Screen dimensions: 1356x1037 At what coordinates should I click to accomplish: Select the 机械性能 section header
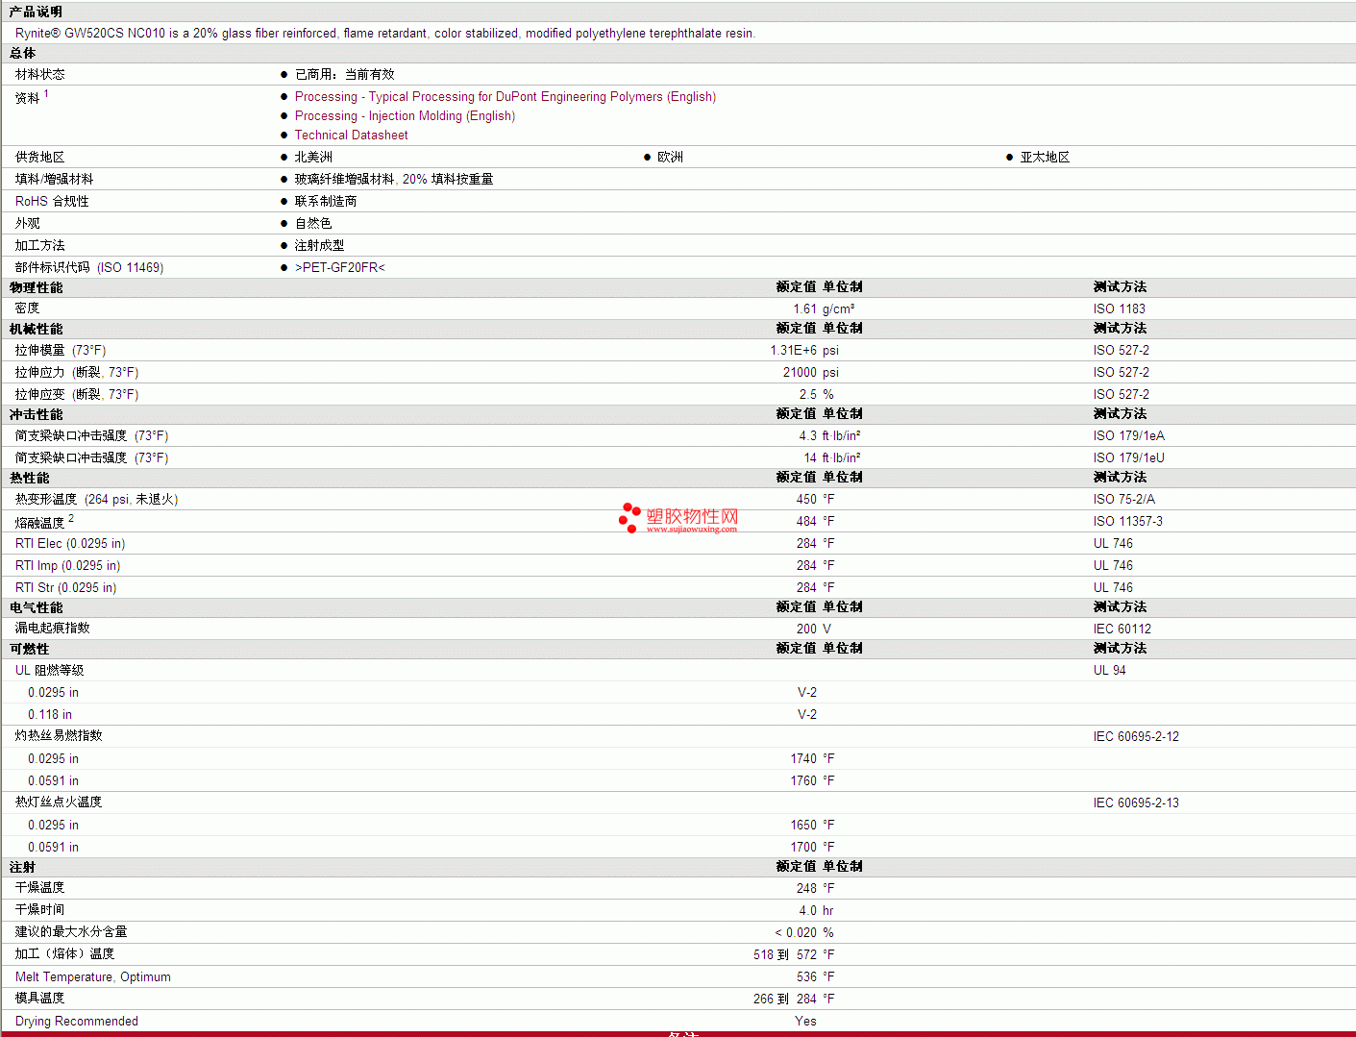[x=36, y=329]
